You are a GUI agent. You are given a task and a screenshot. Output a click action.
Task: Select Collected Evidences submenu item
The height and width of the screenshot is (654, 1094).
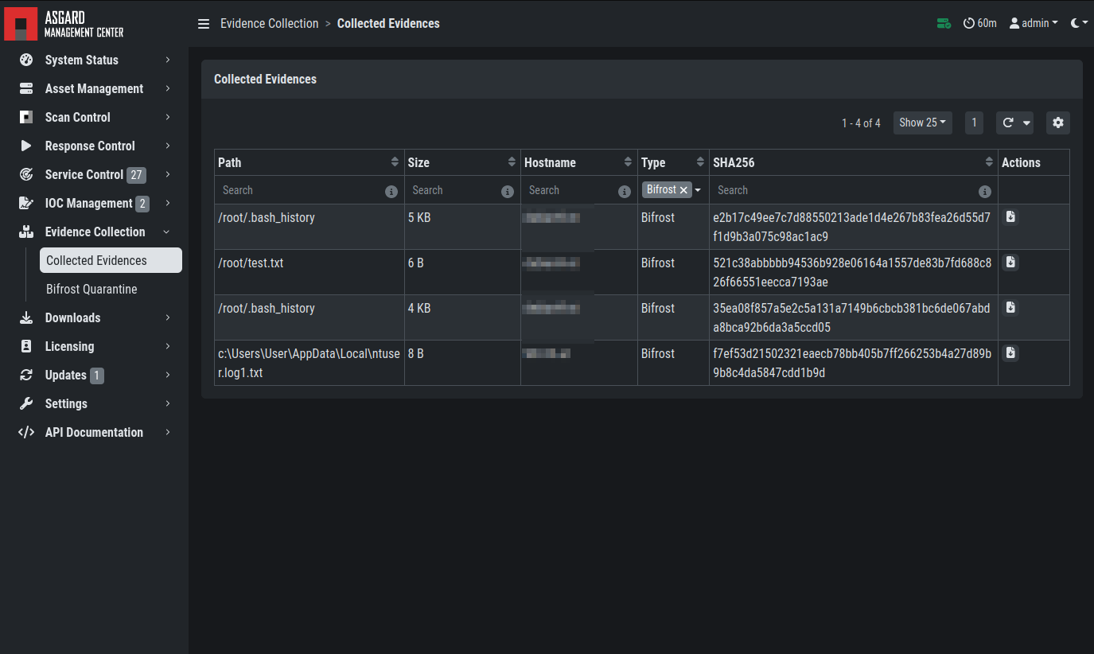pyautogui.click(x=111, y=260)
